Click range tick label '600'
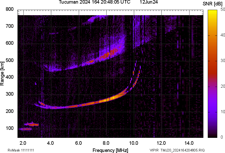 pyautogui.click(x=10, y=43)
